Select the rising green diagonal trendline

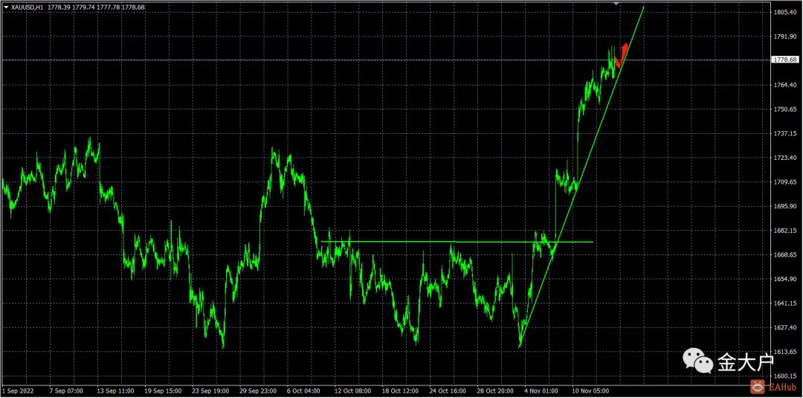point(581,177)
